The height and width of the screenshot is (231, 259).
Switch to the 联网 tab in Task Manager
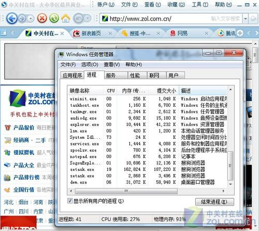click(156, 76)
